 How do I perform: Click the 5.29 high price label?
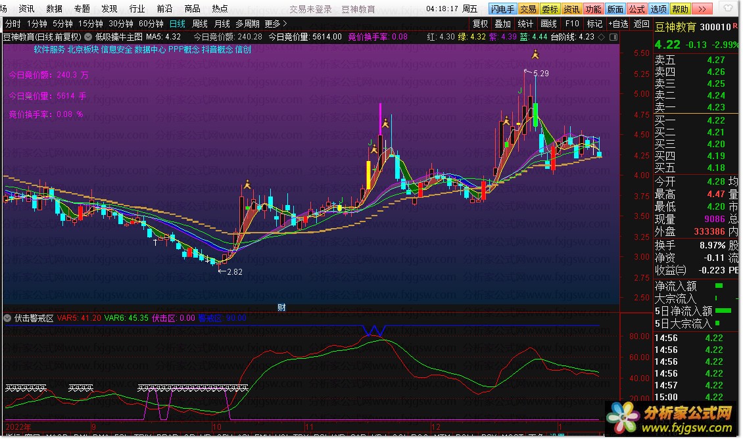pos(540,74)
